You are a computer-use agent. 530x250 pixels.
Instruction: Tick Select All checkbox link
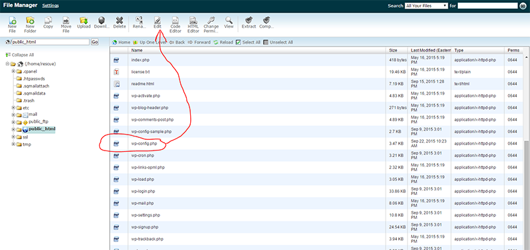(x=248, y=42)
